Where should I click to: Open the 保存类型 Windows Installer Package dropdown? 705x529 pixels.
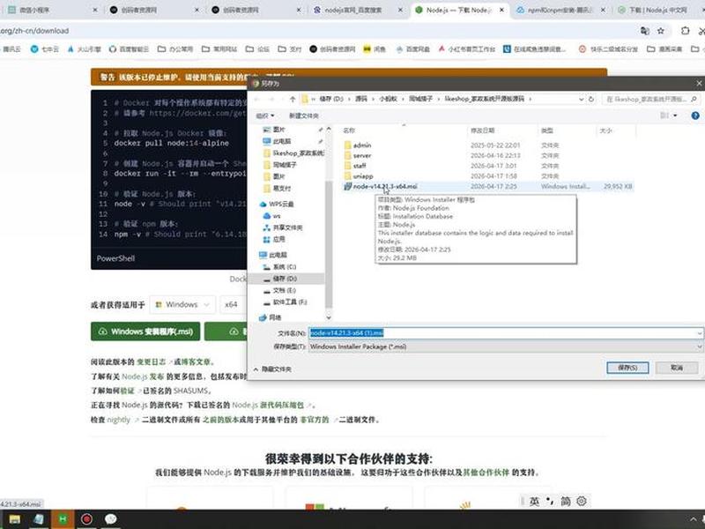(x=505, y=346)
